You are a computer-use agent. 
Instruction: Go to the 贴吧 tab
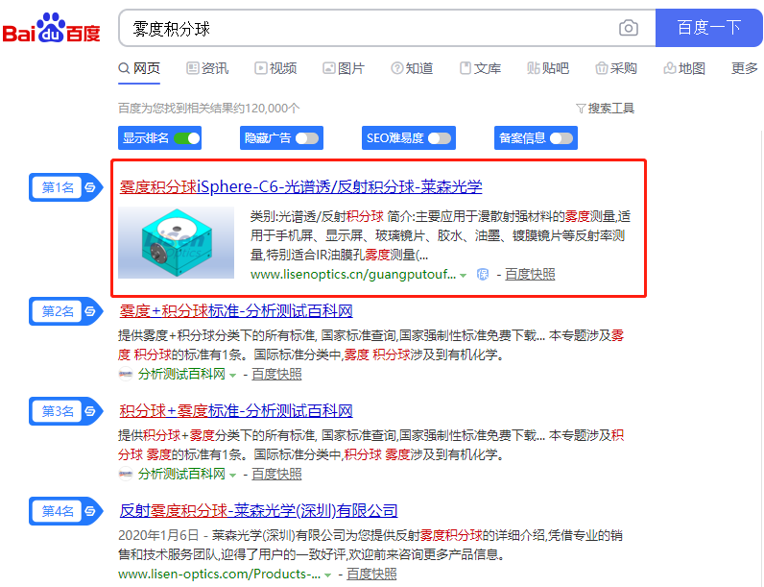pyautogui.click(x=548, y=68)
